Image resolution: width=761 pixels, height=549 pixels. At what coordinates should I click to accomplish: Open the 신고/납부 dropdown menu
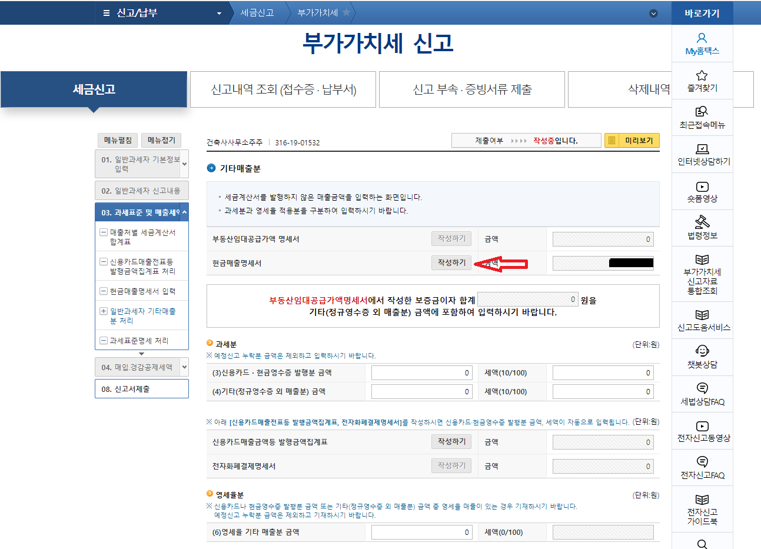coord(219,14)
